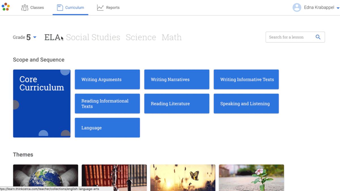The width and height of the screenshot is (340, 191).
Task: Click the Scope and Sequence heading
Action: point(39,60)
